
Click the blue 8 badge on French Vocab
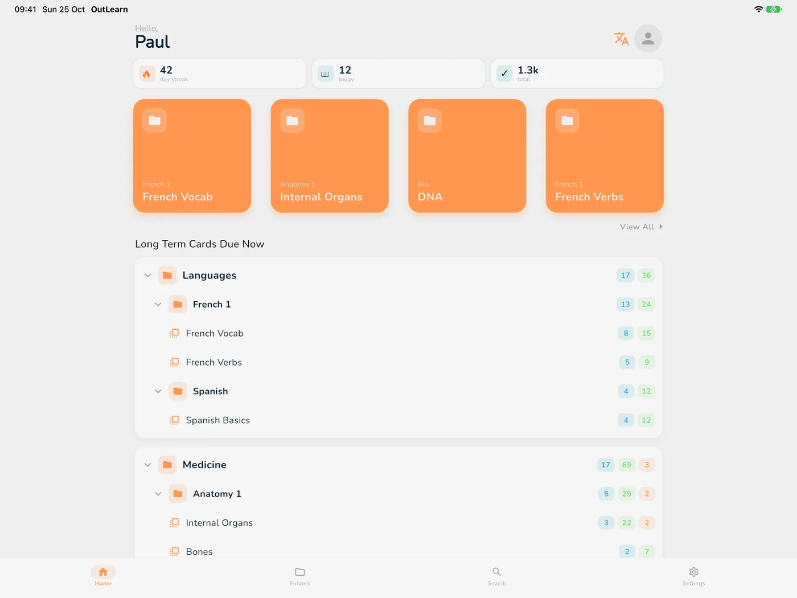pyautogui.click(x=626, y=333)
